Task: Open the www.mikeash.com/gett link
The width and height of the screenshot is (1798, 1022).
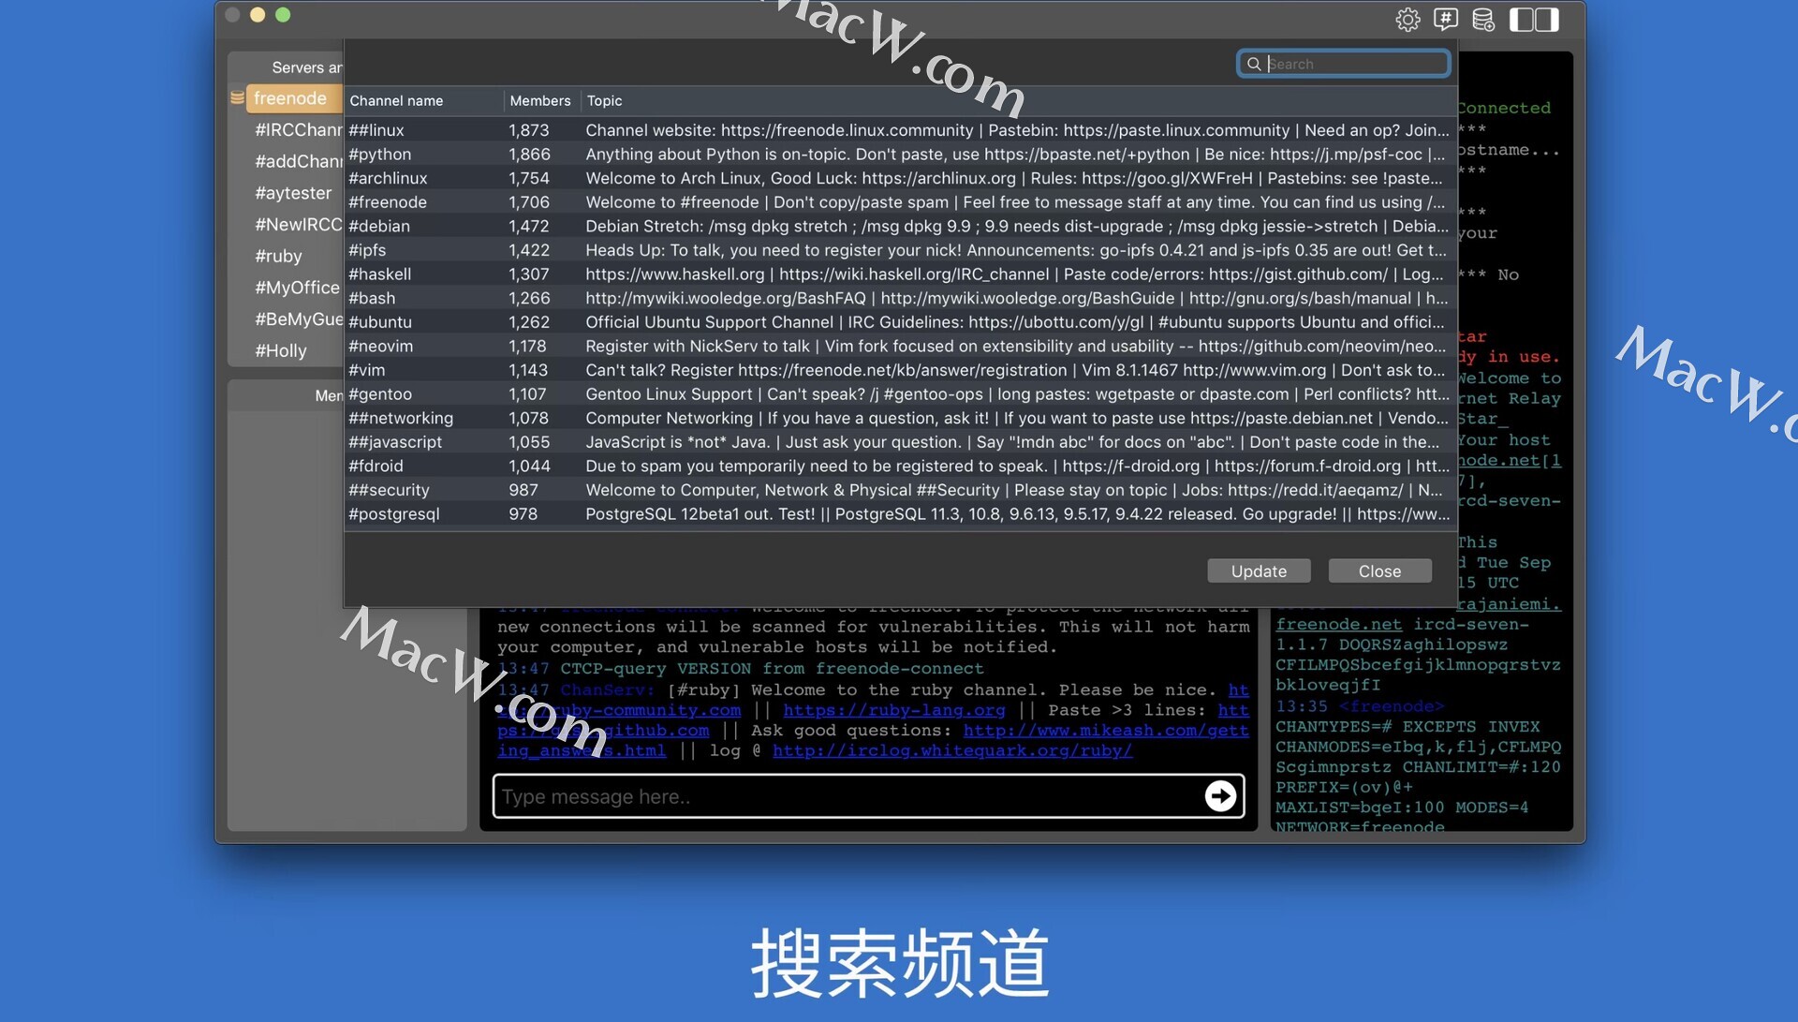Action: click(x=1106, y=731)
